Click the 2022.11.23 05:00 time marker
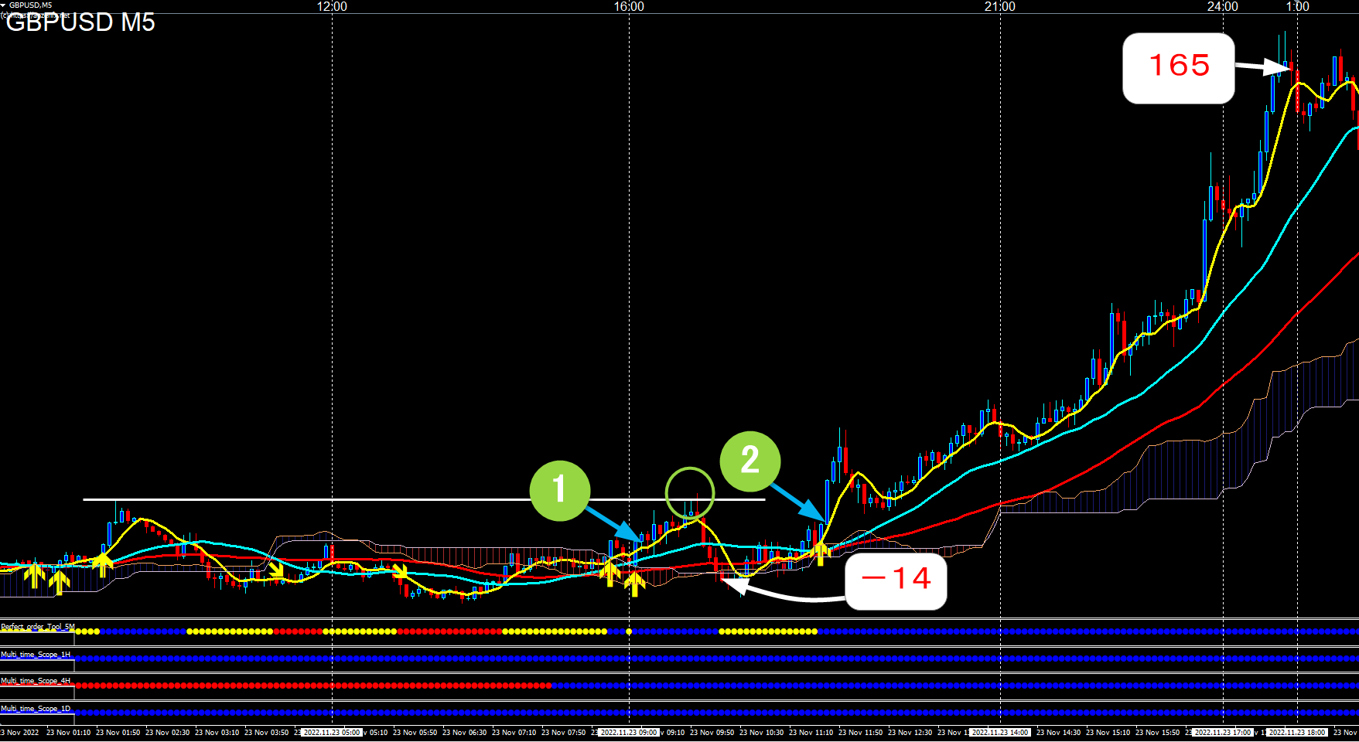The width and height of the screenshot is (1359, 742). click(332, 732)
